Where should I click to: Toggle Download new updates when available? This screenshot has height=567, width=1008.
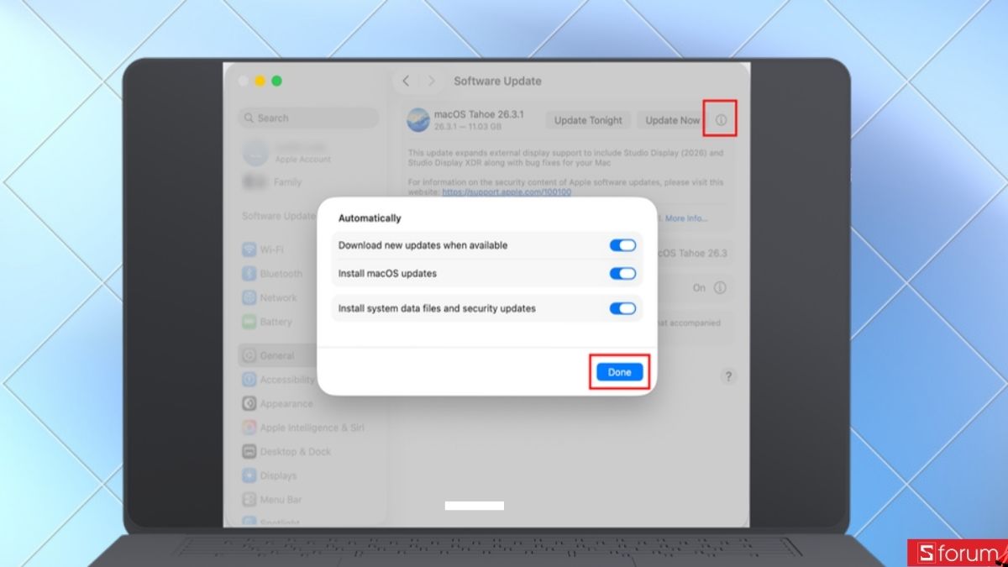(622, 245)
